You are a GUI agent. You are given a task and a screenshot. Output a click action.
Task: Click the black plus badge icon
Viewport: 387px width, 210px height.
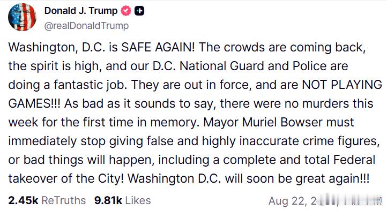(x=139, y=11)
